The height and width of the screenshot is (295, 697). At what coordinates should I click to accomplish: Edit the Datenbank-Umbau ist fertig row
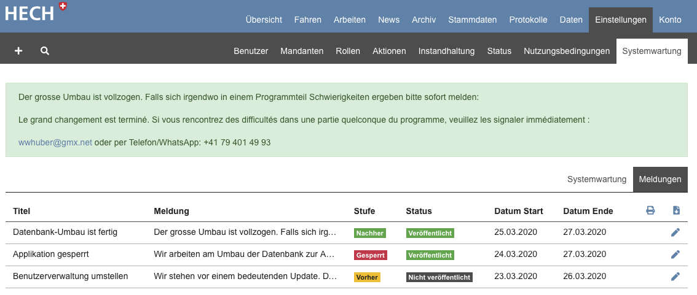[x=675, y=232]
